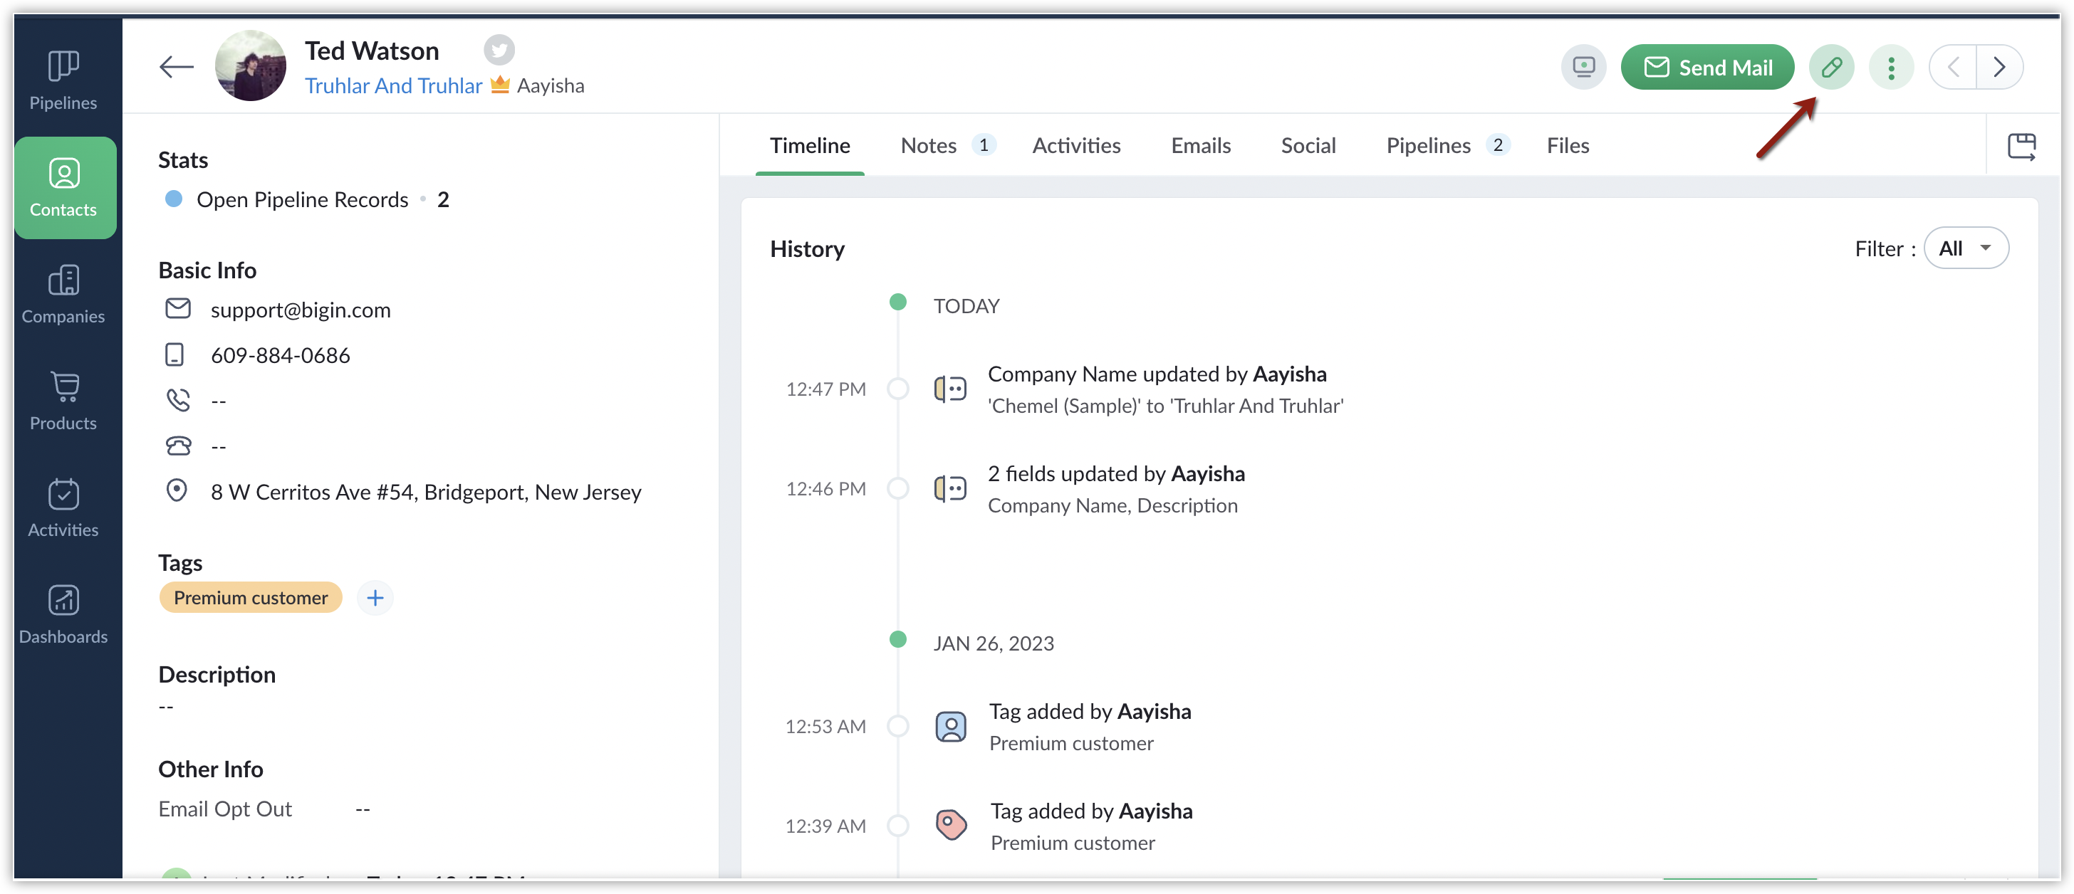Click the Email Opt Out field value
The image size is (2074, 894).
(x=363, y=809)
